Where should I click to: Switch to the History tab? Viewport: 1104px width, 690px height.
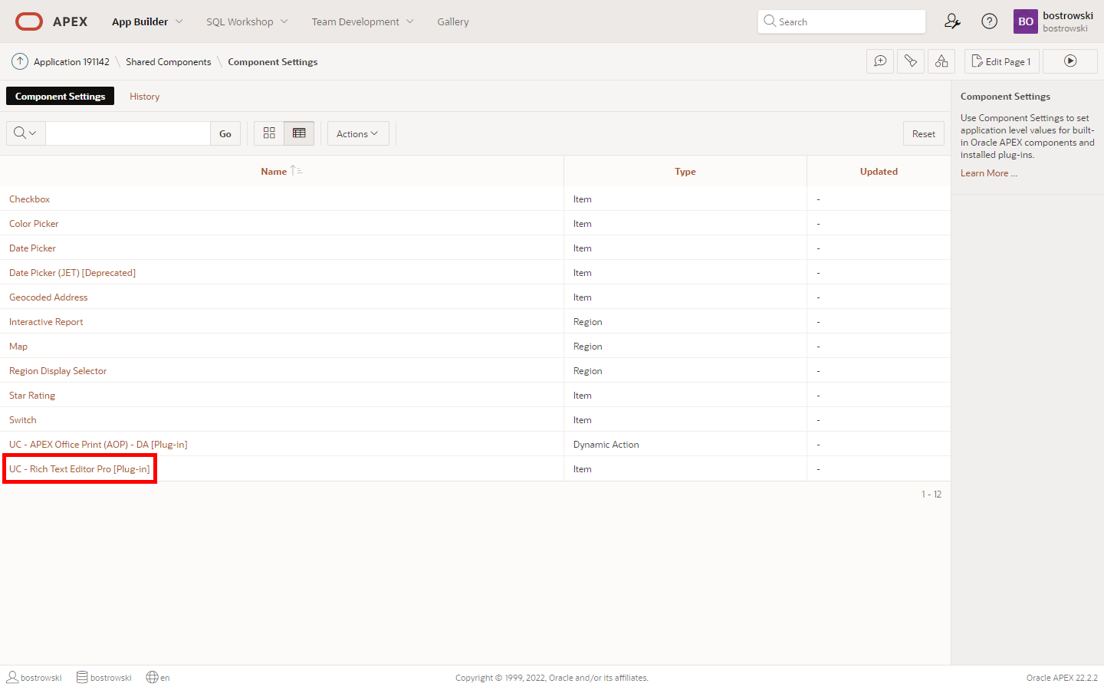tap(144, 97)
